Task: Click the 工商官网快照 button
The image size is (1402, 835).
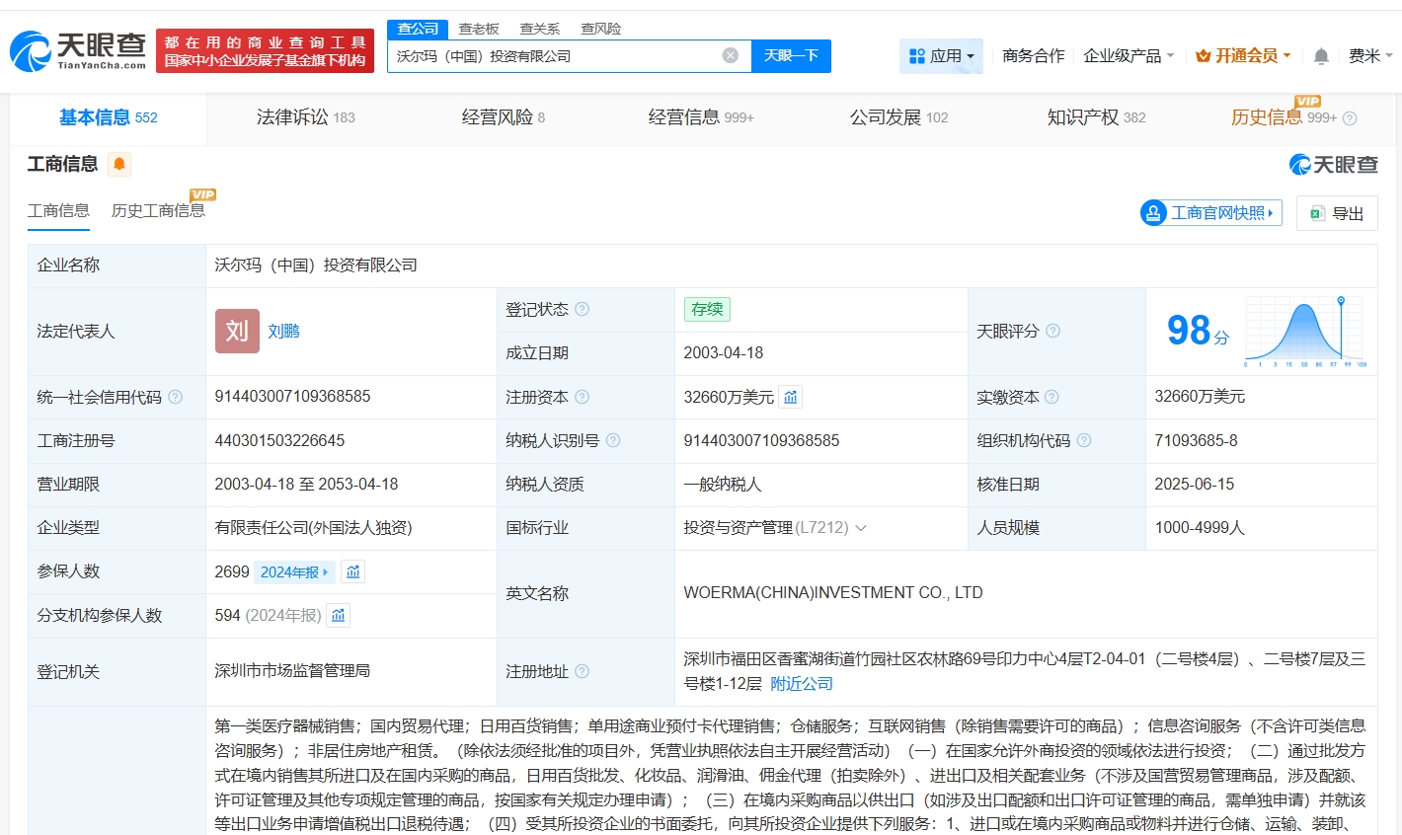Action: coord(1210,213)
